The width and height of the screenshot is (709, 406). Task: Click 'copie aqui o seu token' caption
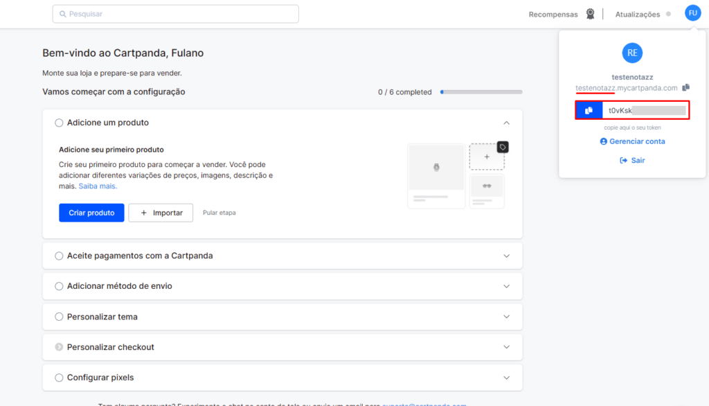click(632, 127)
